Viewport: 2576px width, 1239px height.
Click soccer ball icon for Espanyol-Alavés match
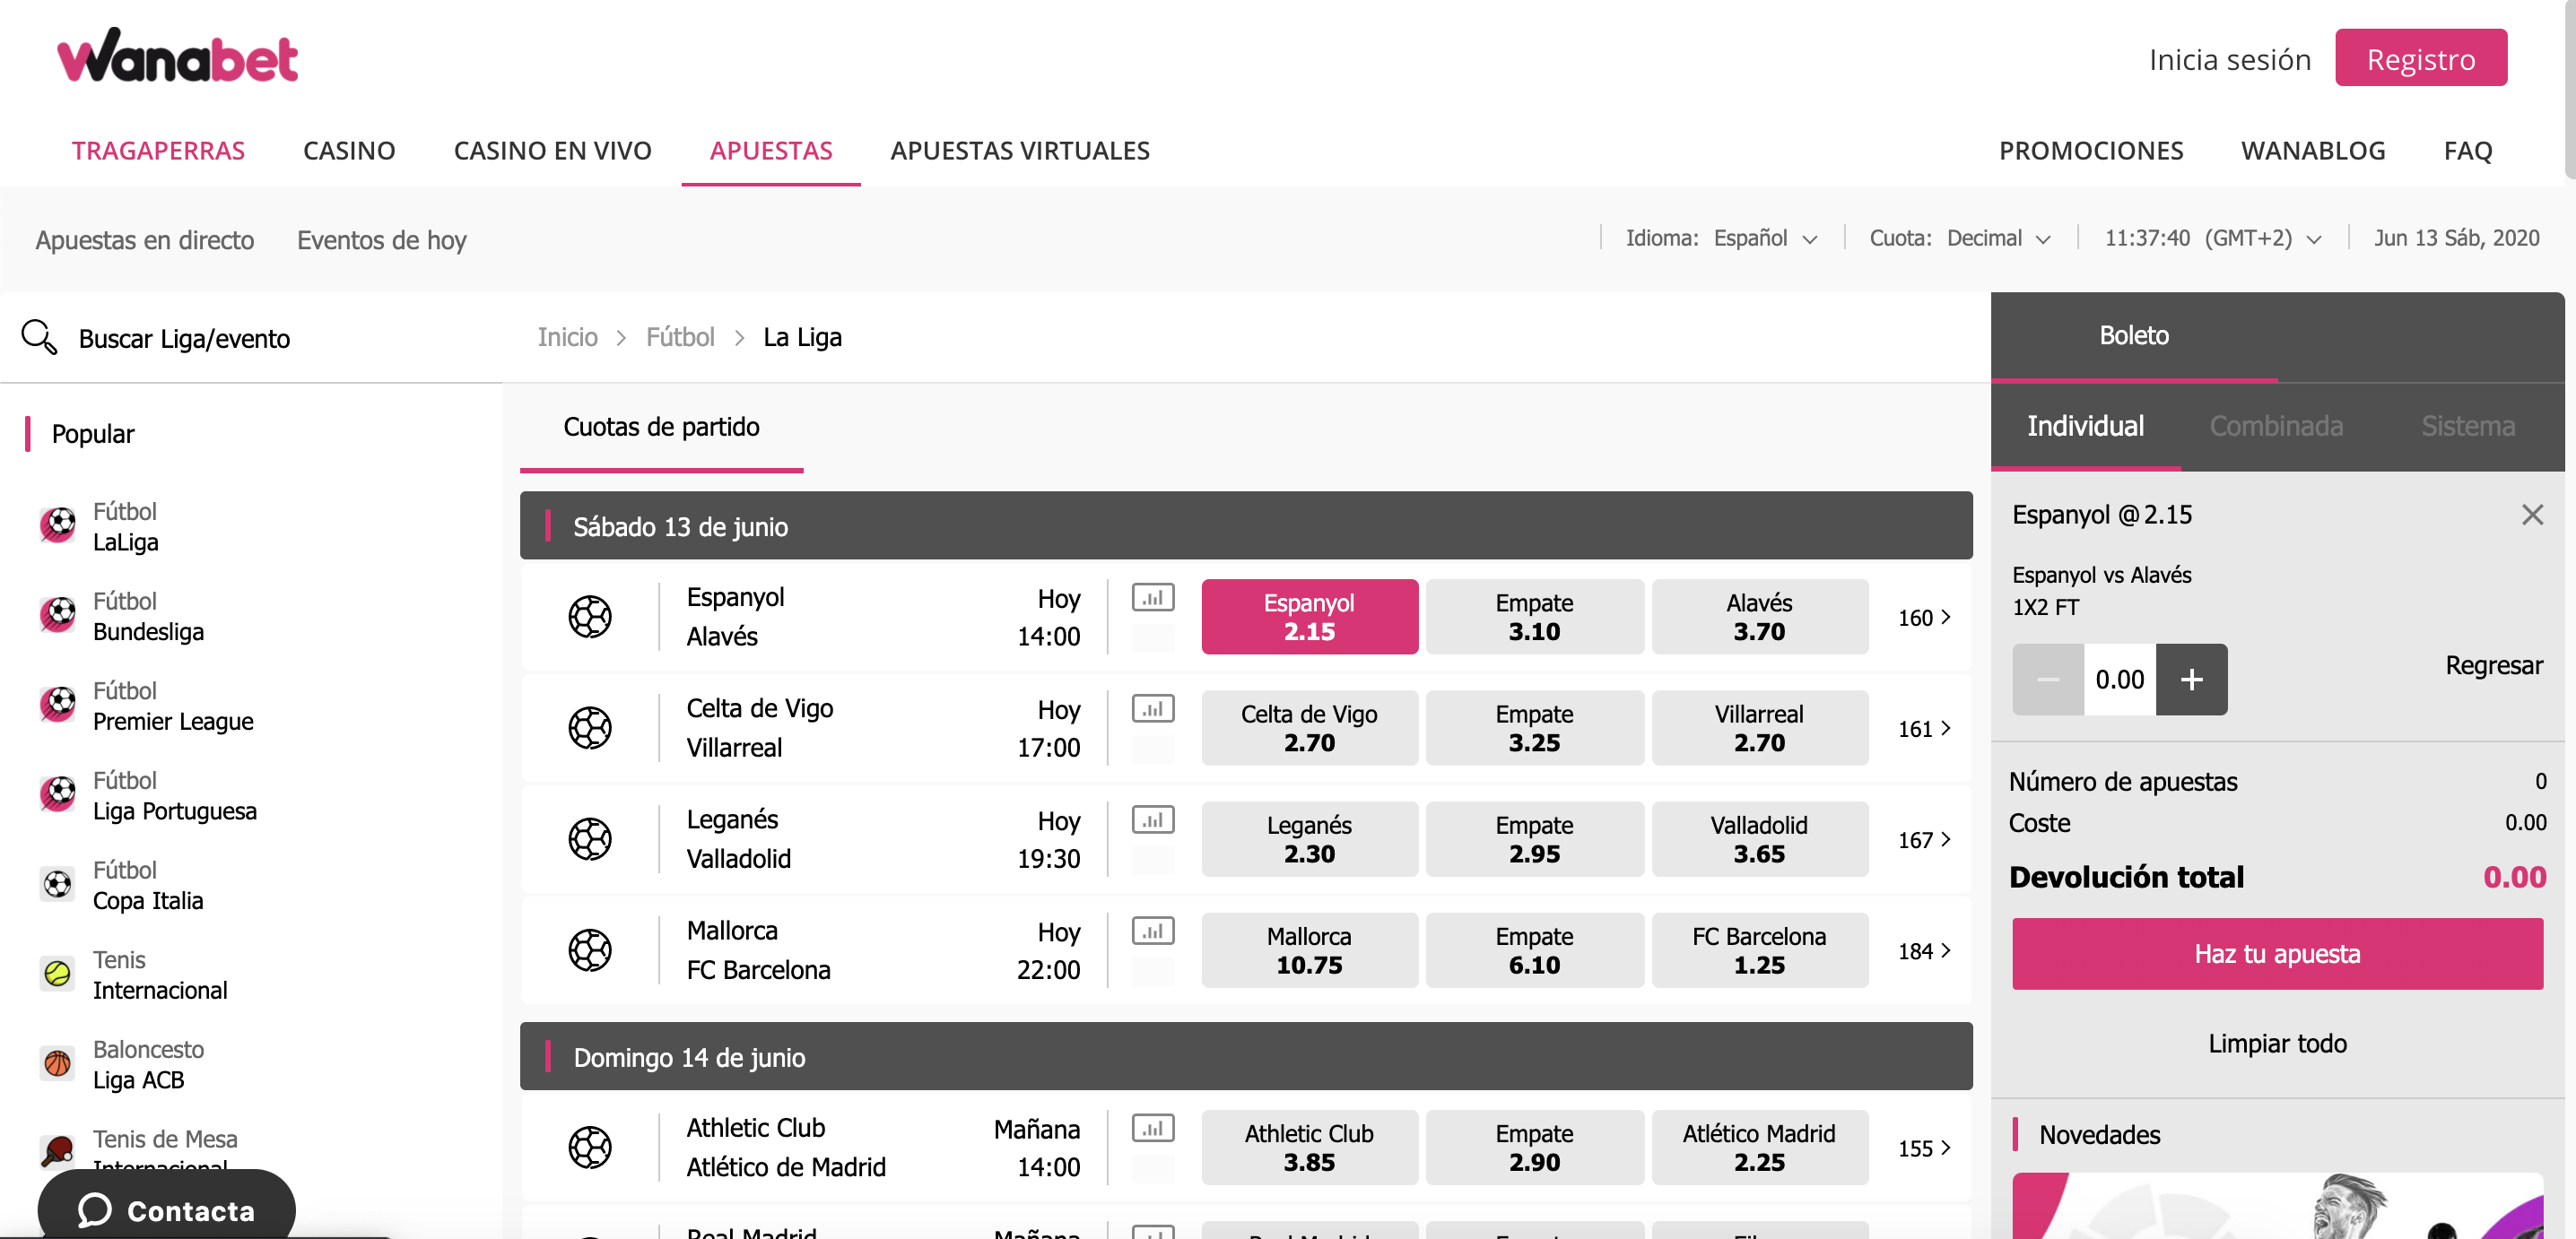(x=590, y=617)
